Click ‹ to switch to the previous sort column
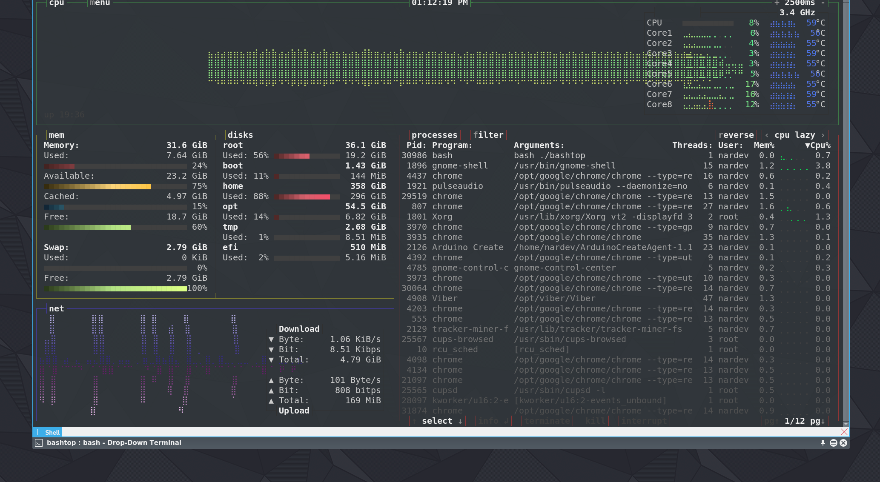This screenshot has width=880, height=482. coord(767,135)
